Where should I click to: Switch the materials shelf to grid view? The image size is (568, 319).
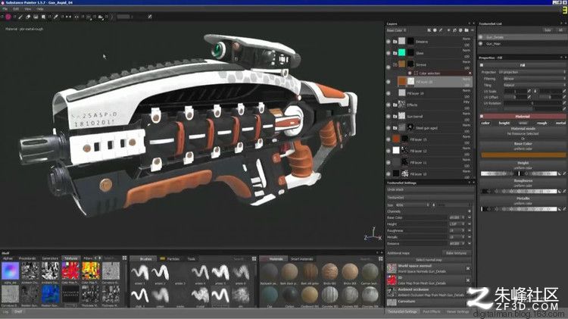(x=380, y=259)
